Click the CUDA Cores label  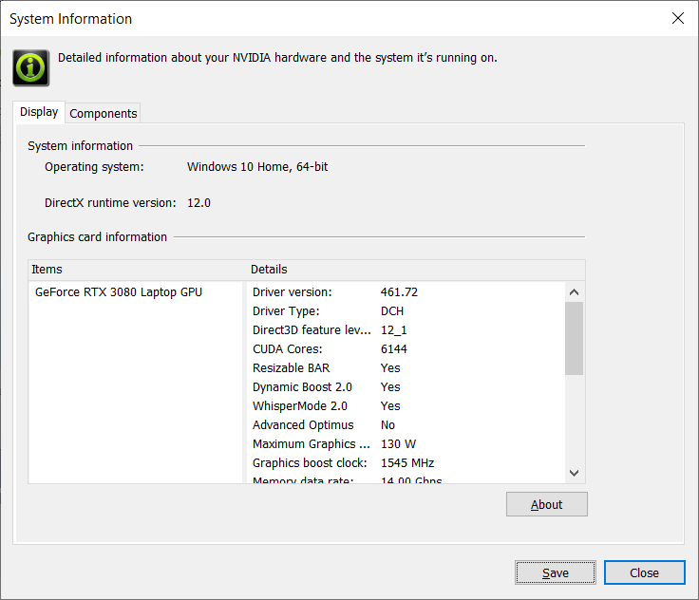(x=287, y=349)
